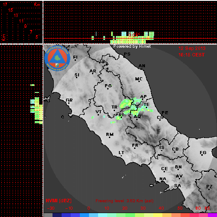Click the 40 dBZ scale value

click(x=161, y=208)
